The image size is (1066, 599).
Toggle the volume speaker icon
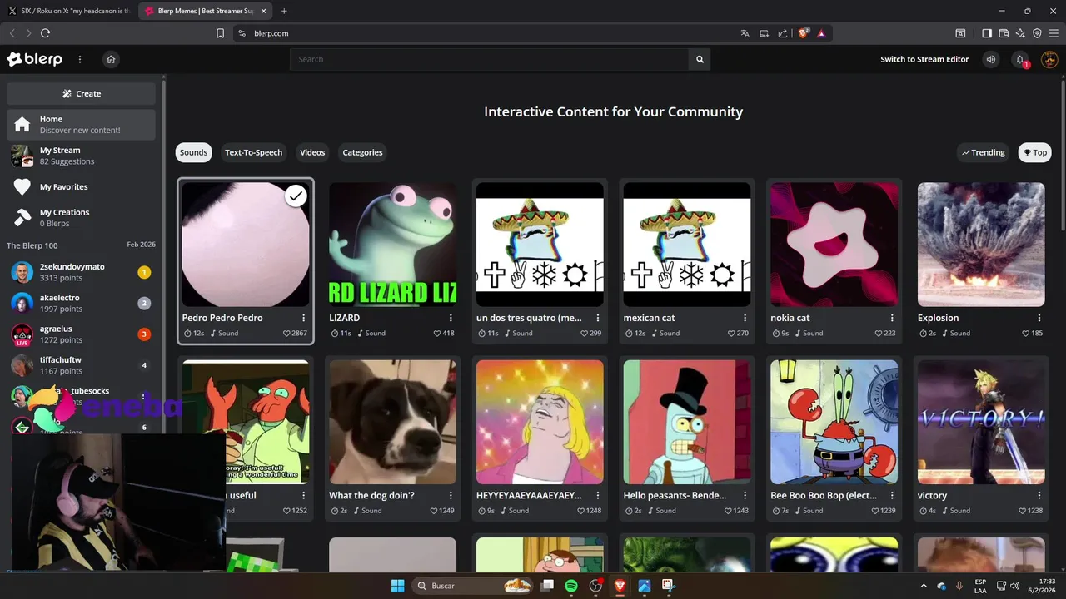point(991,59)
